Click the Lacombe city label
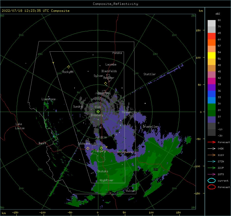This screenshot has height=216, width=231. pyautogui.click(x=111, y=64)
